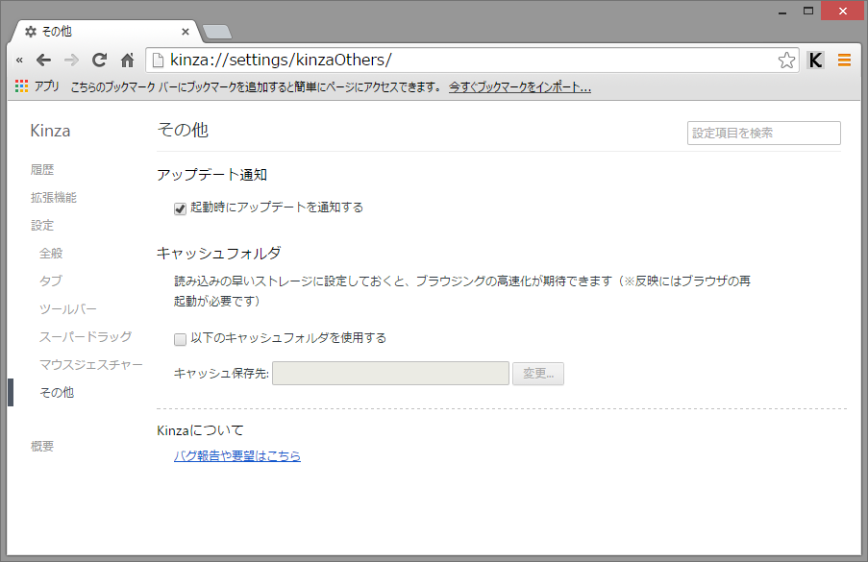This screenshot has height=562, width=868.
Task: Reload the current settings page
Action: coord(99,60)
